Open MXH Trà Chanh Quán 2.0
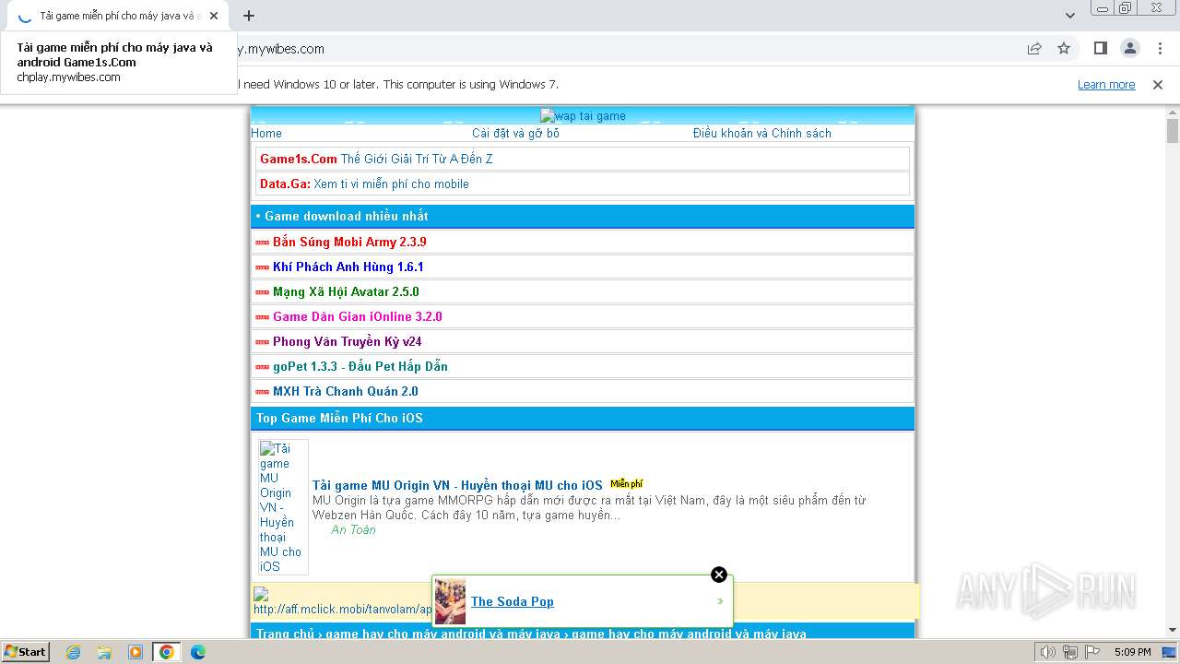 346,391
